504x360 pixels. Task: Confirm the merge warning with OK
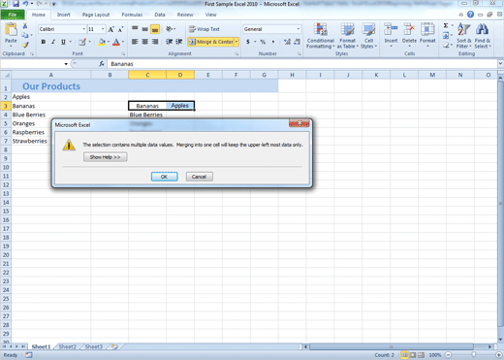pos(164,177)
